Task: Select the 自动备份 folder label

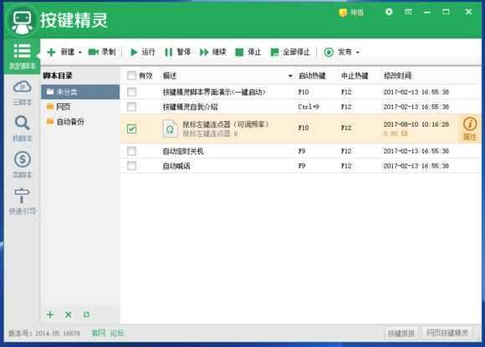Action: tap(70, 122)
